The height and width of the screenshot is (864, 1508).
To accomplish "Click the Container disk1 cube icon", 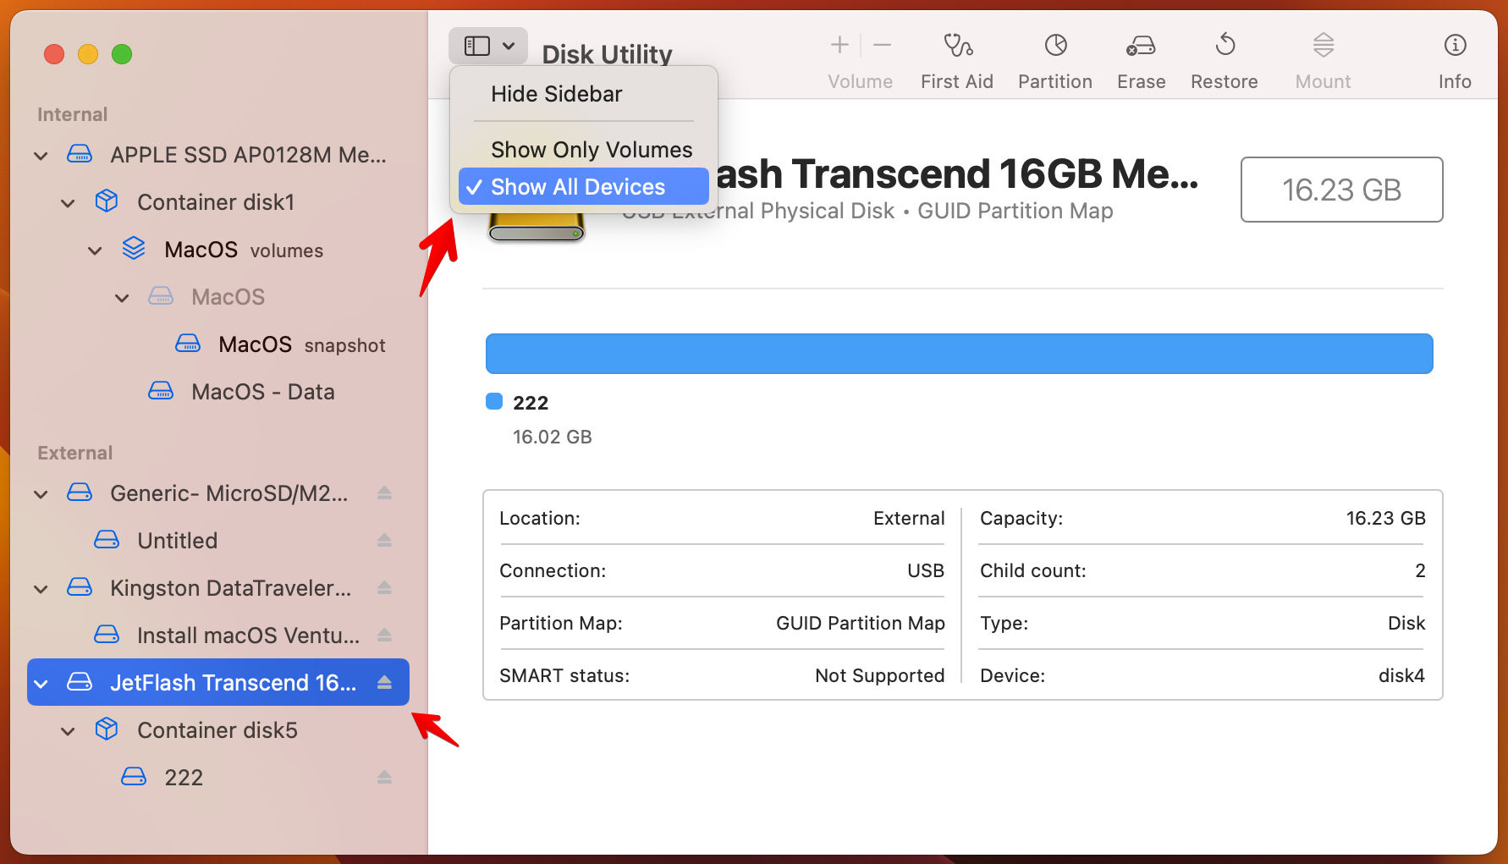I will tap(107, 201).
